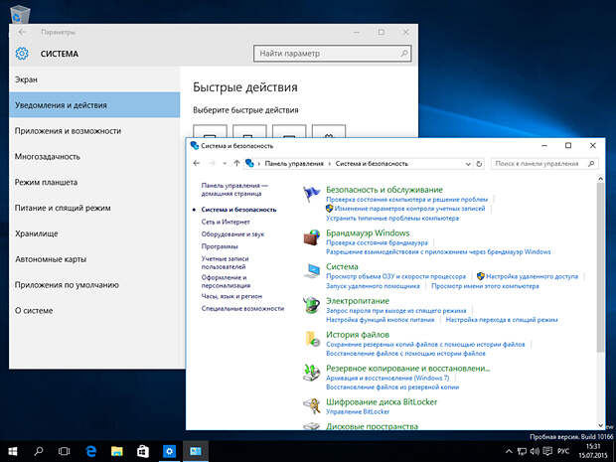
Task: Expand the address bar history dropdown
Action: 468,164
